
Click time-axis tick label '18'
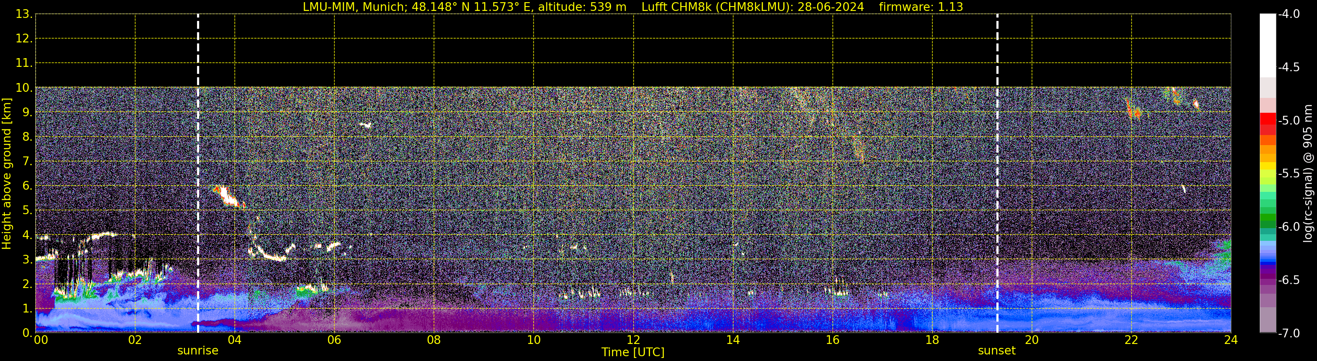point(932,340)
